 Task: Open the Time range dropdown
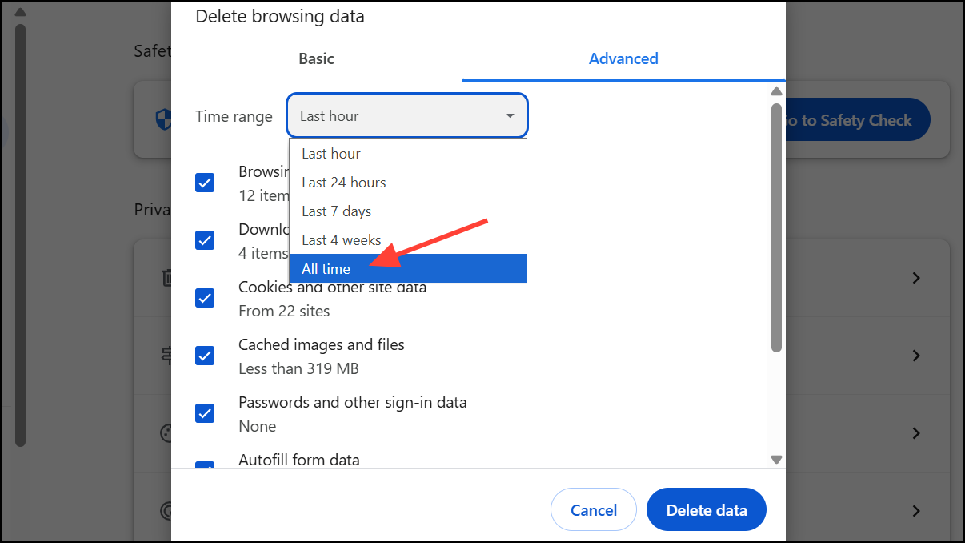[x=406, y=115]
